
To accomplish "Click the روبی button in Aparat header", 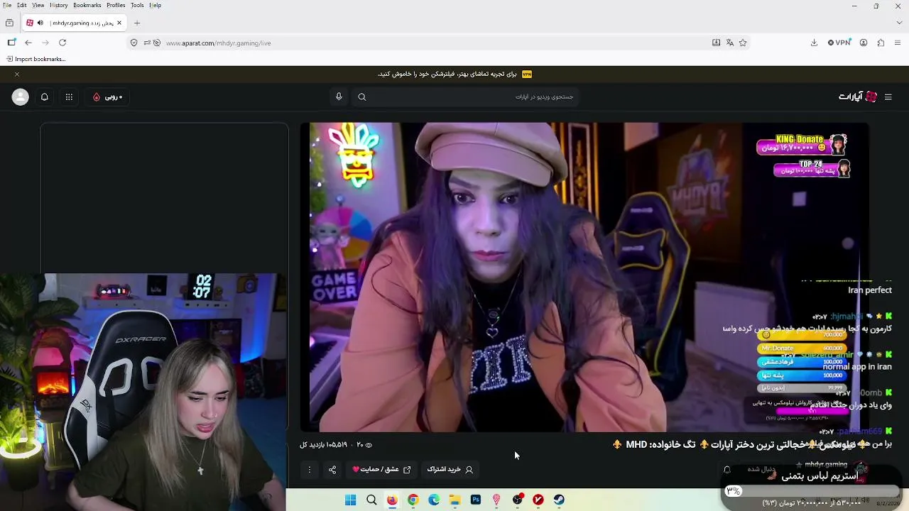I will (x=107, y=97).
